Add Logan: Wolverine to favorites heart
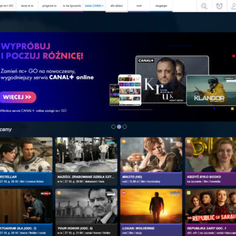 [x=177, y=220]
